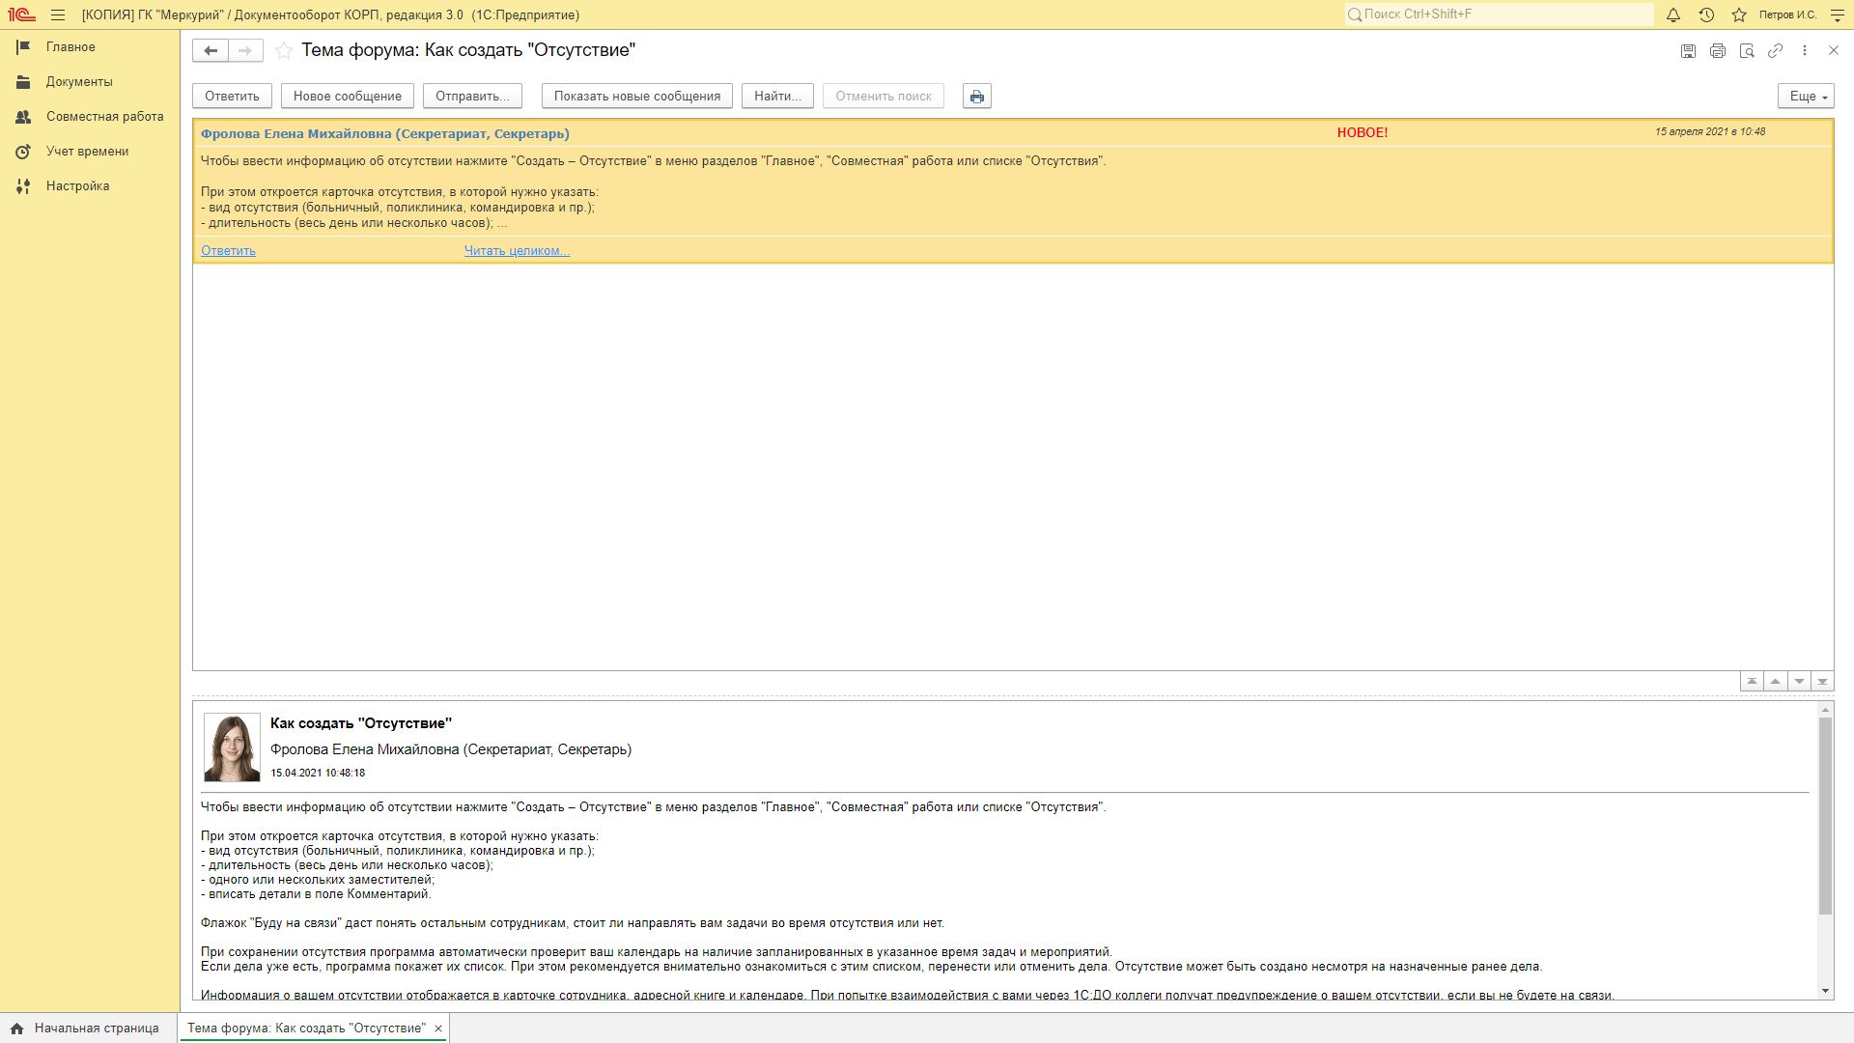Click the scrollbar down arrow in preview
Image resolution: width=1854 pixels, height=1043 pixels.
[x=1825, y=992]
